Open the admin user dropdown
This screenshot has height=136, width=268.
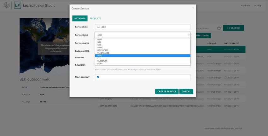[245, 5]
